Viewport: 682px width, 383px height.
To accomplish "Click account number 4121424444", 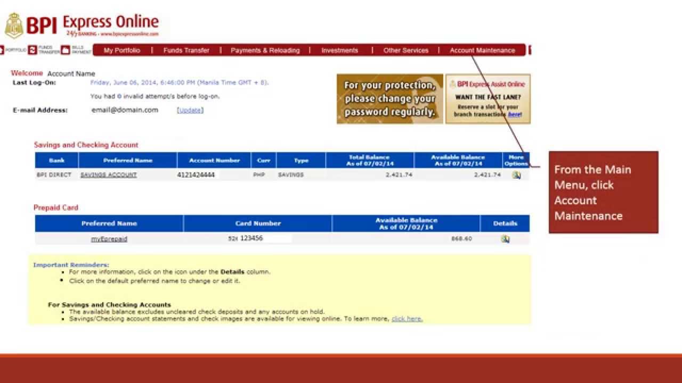I will pos(196,174).
